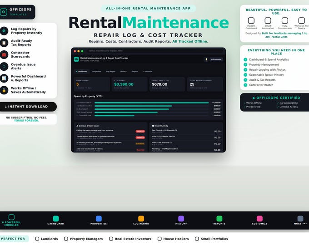Click the Instant Download button
Viewport: 309px width, 245px height.
click(28, 107)
